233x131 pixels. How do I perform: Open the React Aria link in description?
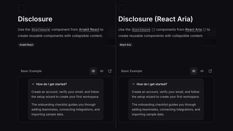[x=193, y=29]
